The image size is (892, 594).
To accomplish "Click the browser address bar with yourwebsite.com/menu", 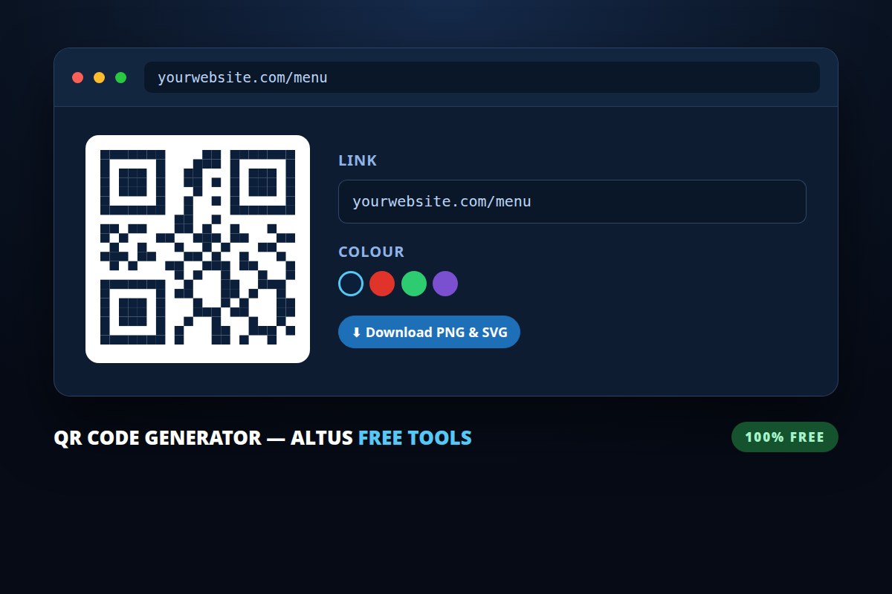I will tap(482, 77).
